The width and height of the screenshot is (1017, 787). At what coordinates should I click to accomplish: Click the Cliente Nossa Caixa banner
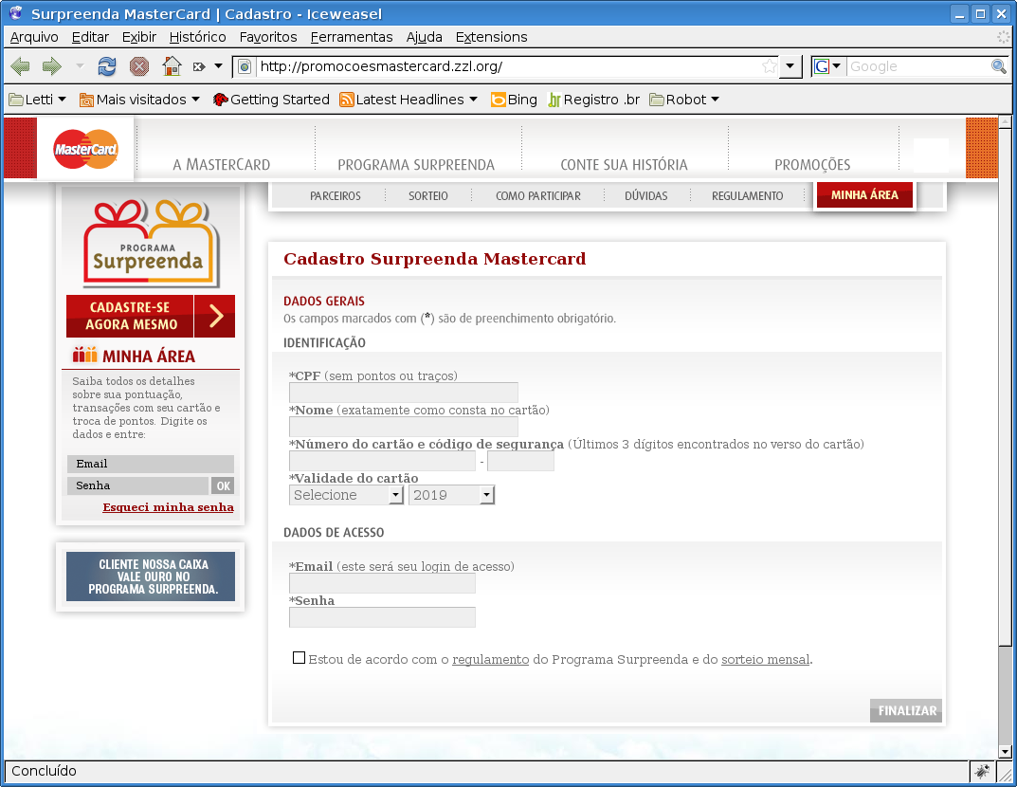[151, 577]
